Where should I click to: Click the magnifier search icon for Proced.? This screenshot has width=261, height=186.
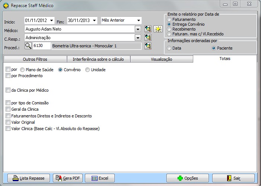pos(28,46)
